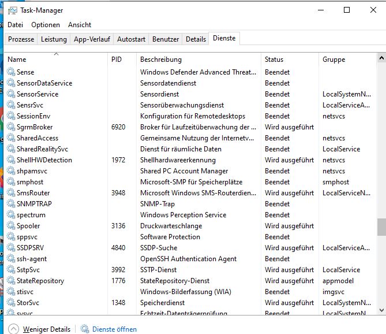Switch to the Details tab
The image size is (386, 334).
click(196, 39)
